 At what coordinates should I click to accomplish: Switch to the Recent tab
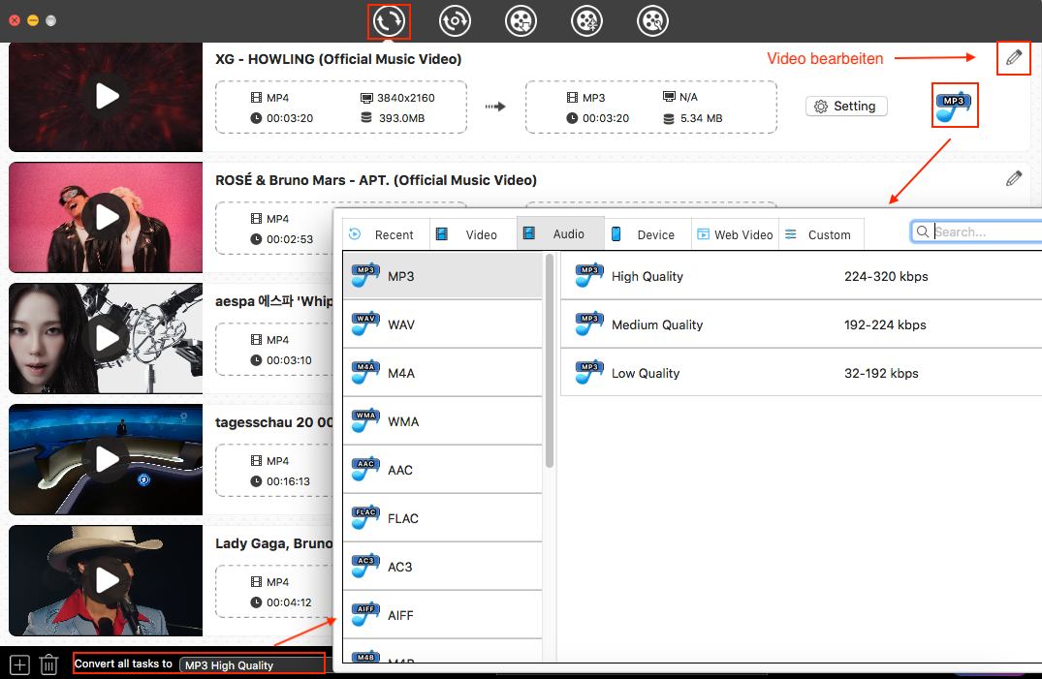pyautogui.click(x=386, y=234)
